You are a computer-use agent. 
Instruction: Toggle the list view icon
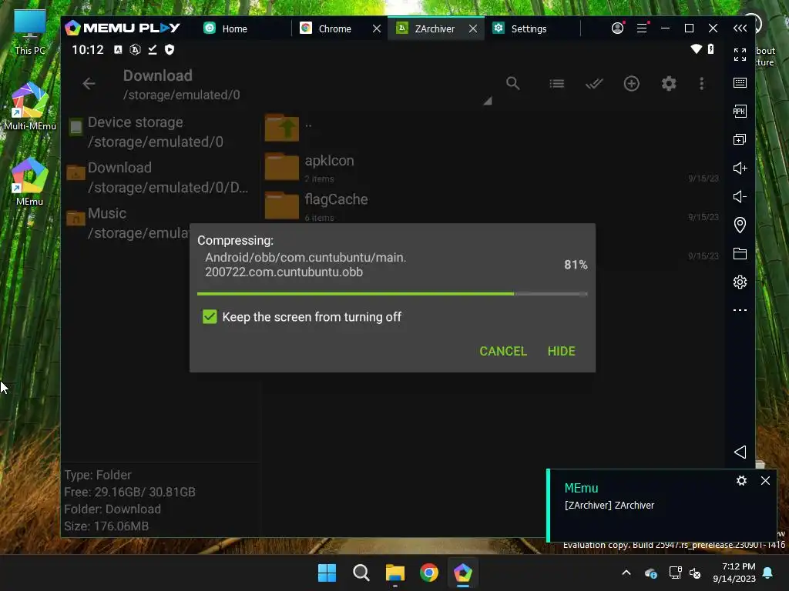(x=556, y=83)
